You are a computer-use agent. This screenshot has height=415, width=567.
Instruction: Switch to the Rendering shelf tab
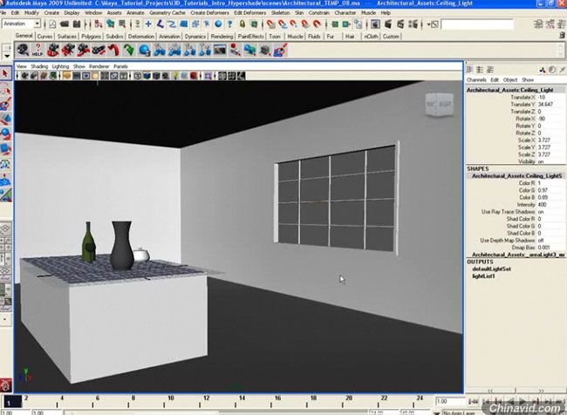222,37
